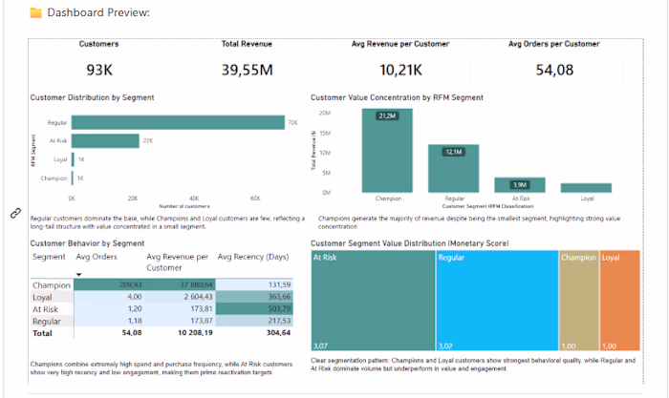Click the Avg Orders column header
This screenshot has width=669, height=398.
[x=97, y=257]
